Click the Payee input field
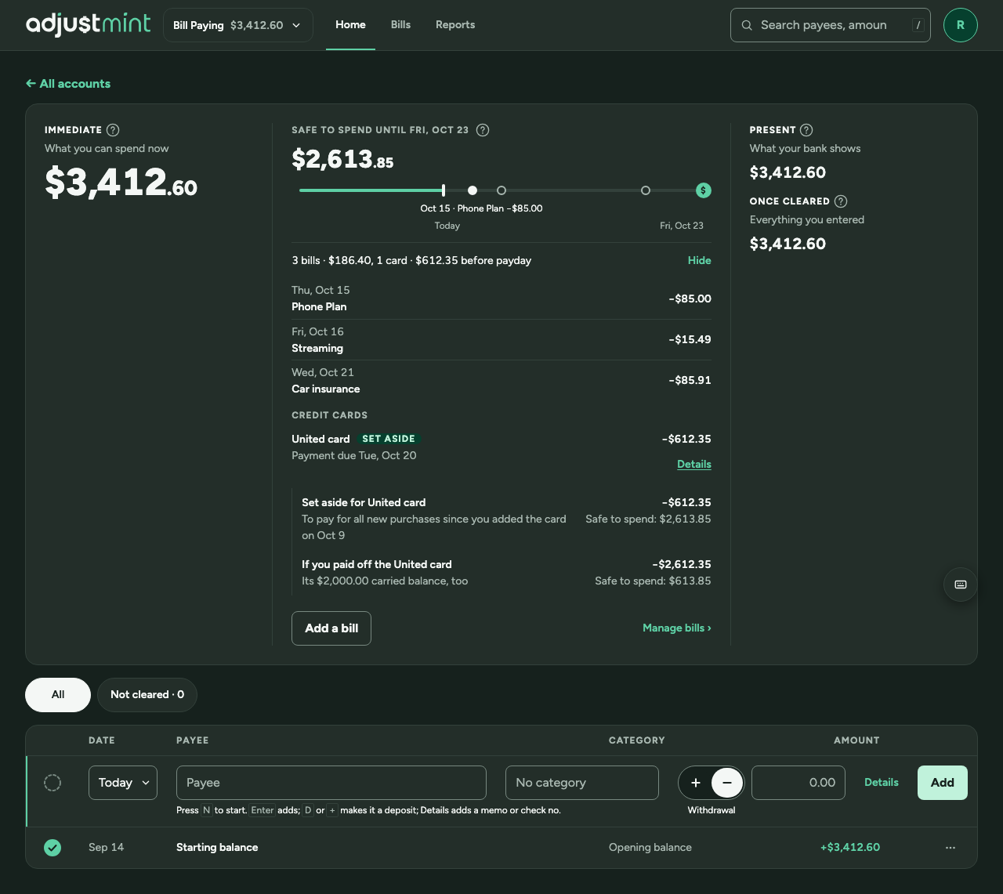Screen dimensions: 1003x894 [331, 783]
